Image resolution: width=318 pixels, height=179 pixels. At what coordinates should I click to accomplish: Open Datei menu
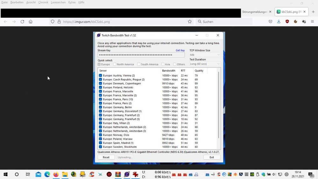[x=4, y=3]
